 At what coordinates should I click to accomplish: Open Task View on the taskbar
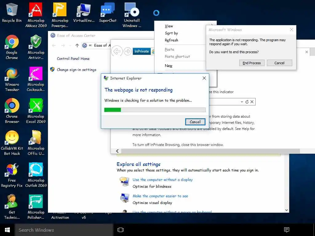121,230
